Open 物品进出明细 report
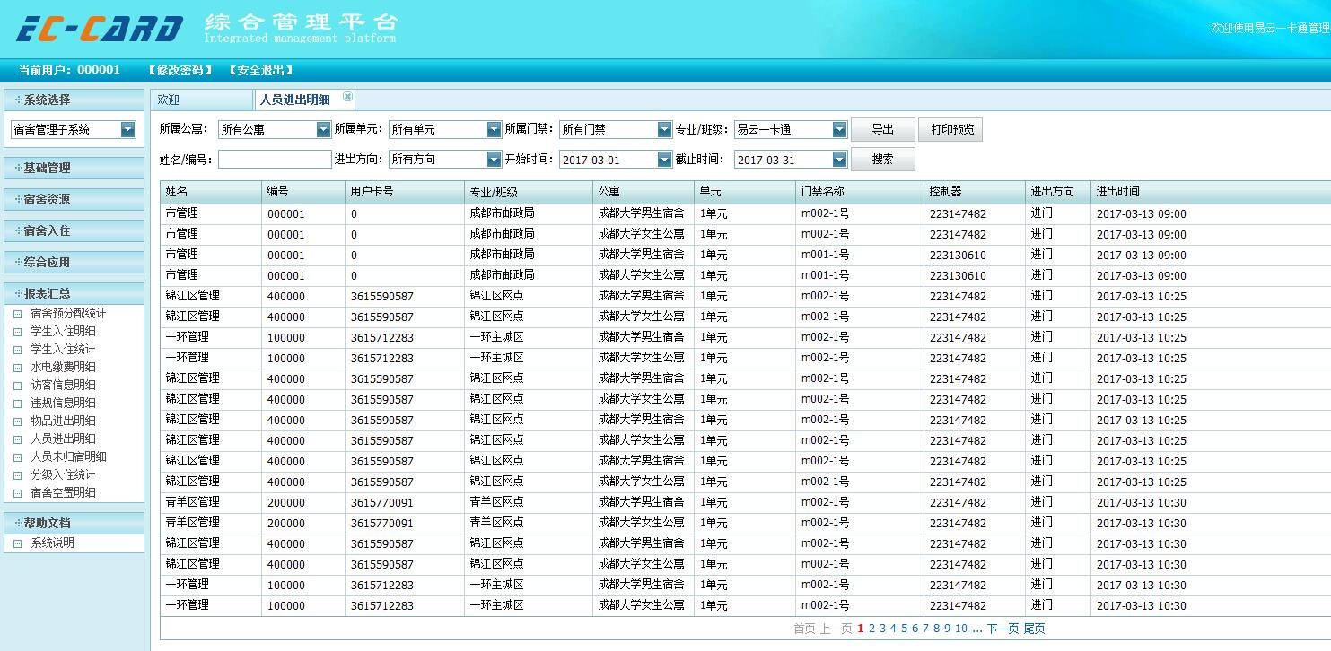The height and width of the screenshot is (651, 1331). 63,421
